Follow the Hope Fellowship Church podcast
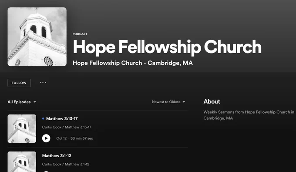 (19, 83)
